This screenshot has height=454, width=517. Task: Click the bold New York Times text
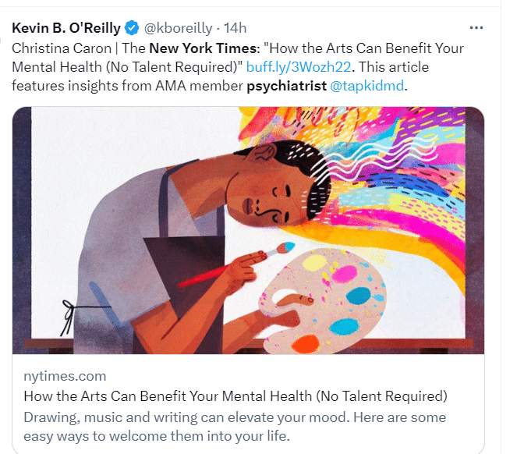[x=203, y=48]
